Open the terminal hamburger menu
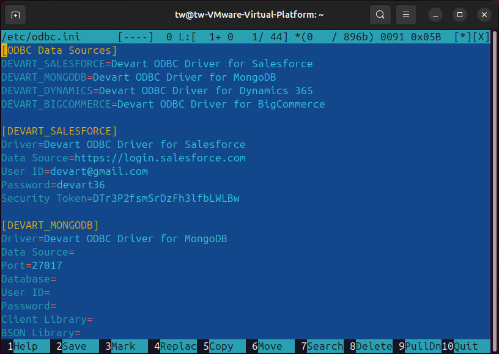The height and width of the screenshot is (354, 499). coord(405,14)
